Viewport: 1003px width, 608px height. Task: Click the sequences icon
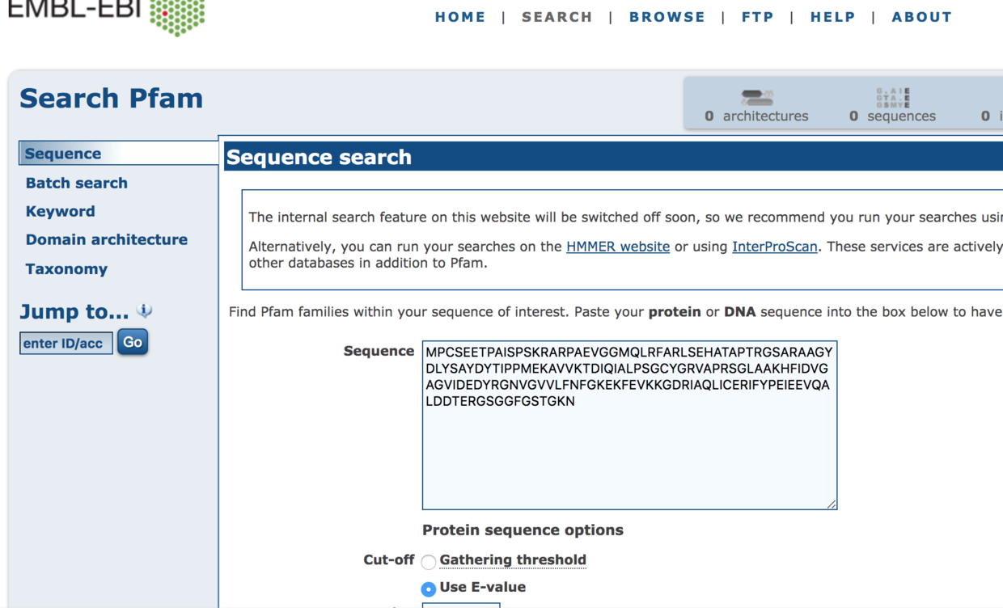[893, 98]
